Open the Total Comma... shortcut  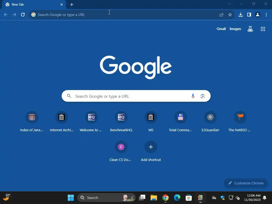(x=180, y=122)
